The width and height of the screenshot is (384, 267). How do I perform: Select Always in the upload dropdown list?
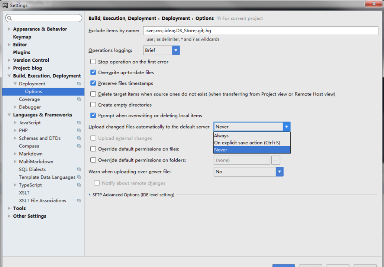tap(252, 136)
